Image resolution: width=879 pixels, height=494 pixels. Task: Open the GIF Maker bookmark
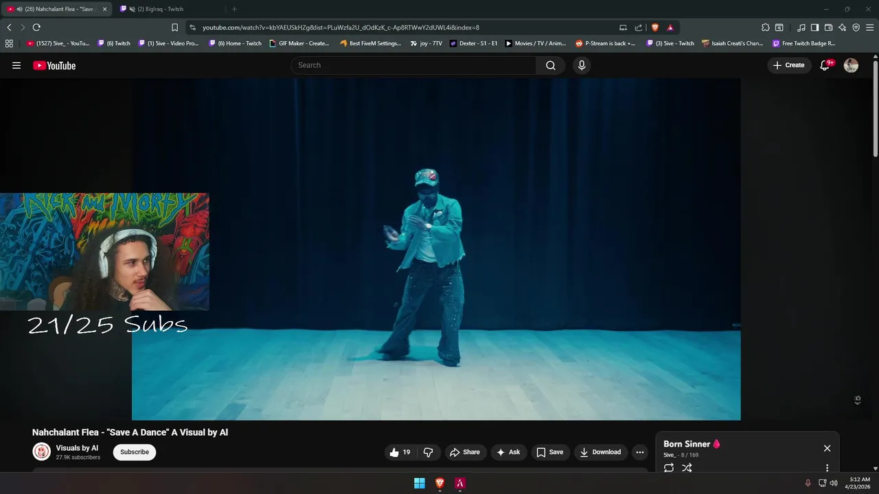(x=299, y=43)
